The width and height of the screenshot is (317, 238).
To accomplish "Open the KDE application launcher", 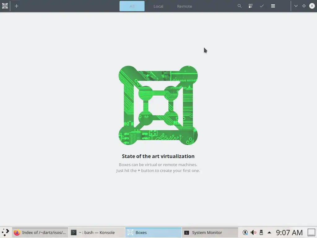I will pos(6,232).
